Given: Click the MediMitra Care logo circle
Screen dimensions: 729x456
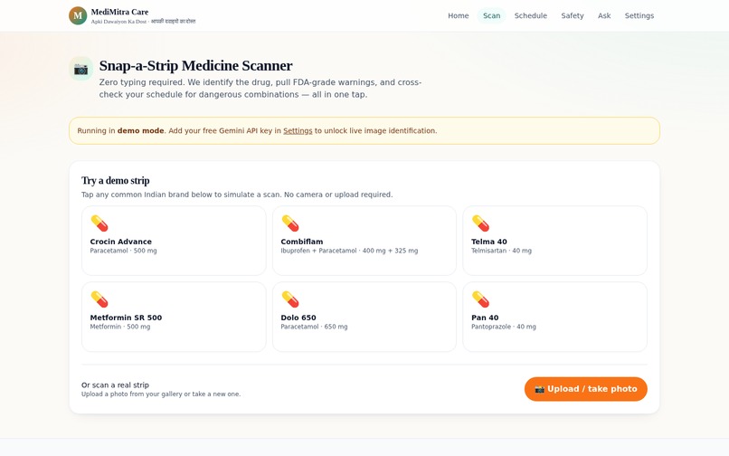Looking at the screenshot, I should tap(78, 15).
